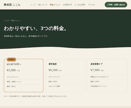Open よくある質問 in the navigation
131x108 pixels.
(x=80, y=5)
